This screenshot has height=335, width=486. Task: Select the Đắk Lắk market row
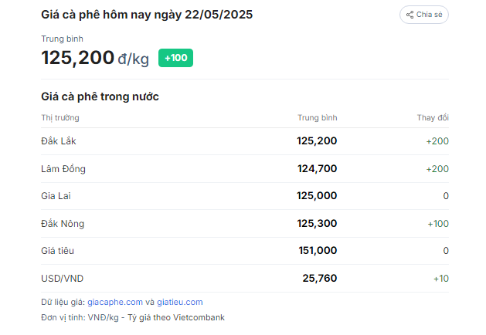coord(245,141)
